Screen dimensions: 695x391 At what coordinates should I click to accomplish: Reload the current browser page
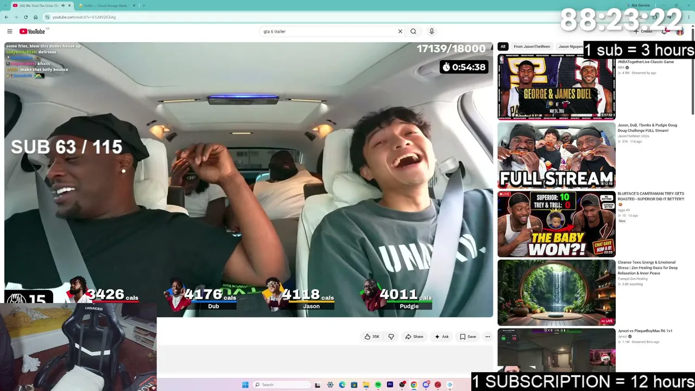(x=26, y=17)
